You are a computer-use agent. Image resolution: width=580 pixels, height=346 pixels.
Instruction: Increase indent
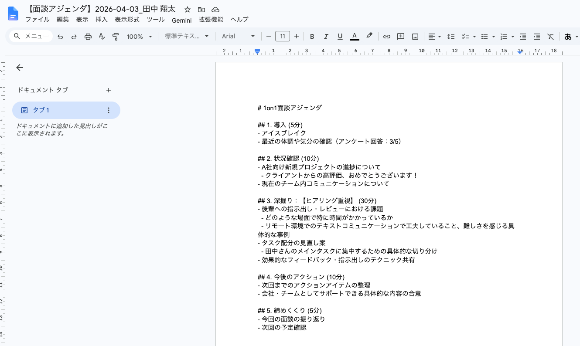pyautogui.click(x=537, y=37)
